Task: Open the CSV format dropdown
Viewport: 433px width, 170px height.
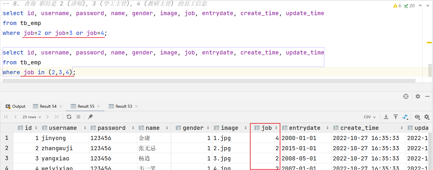Action: [x=370, y=117]
